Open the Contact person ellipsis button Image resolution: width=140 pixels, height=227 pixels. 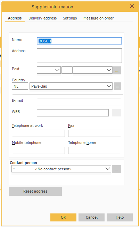[x=117, y=169]
